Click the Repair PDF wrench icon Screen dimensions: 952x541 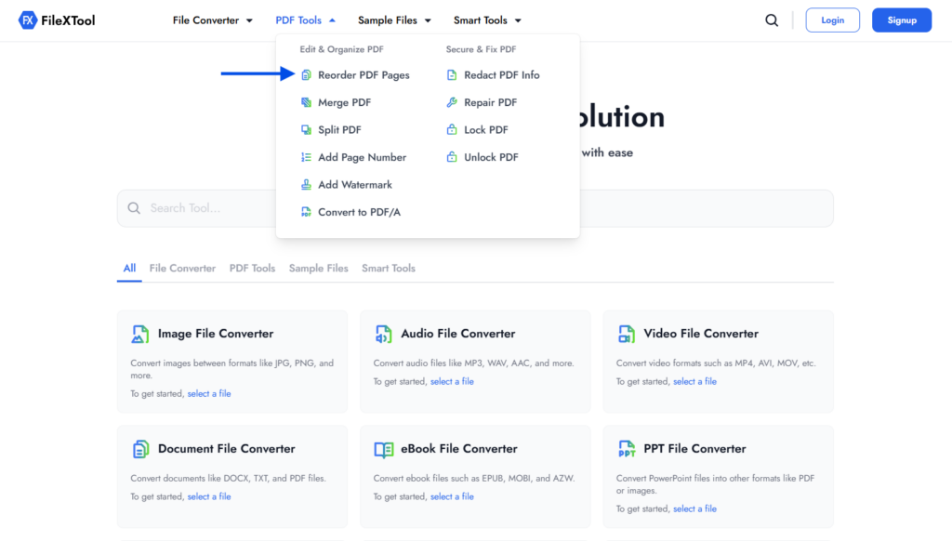coord(452,102)
